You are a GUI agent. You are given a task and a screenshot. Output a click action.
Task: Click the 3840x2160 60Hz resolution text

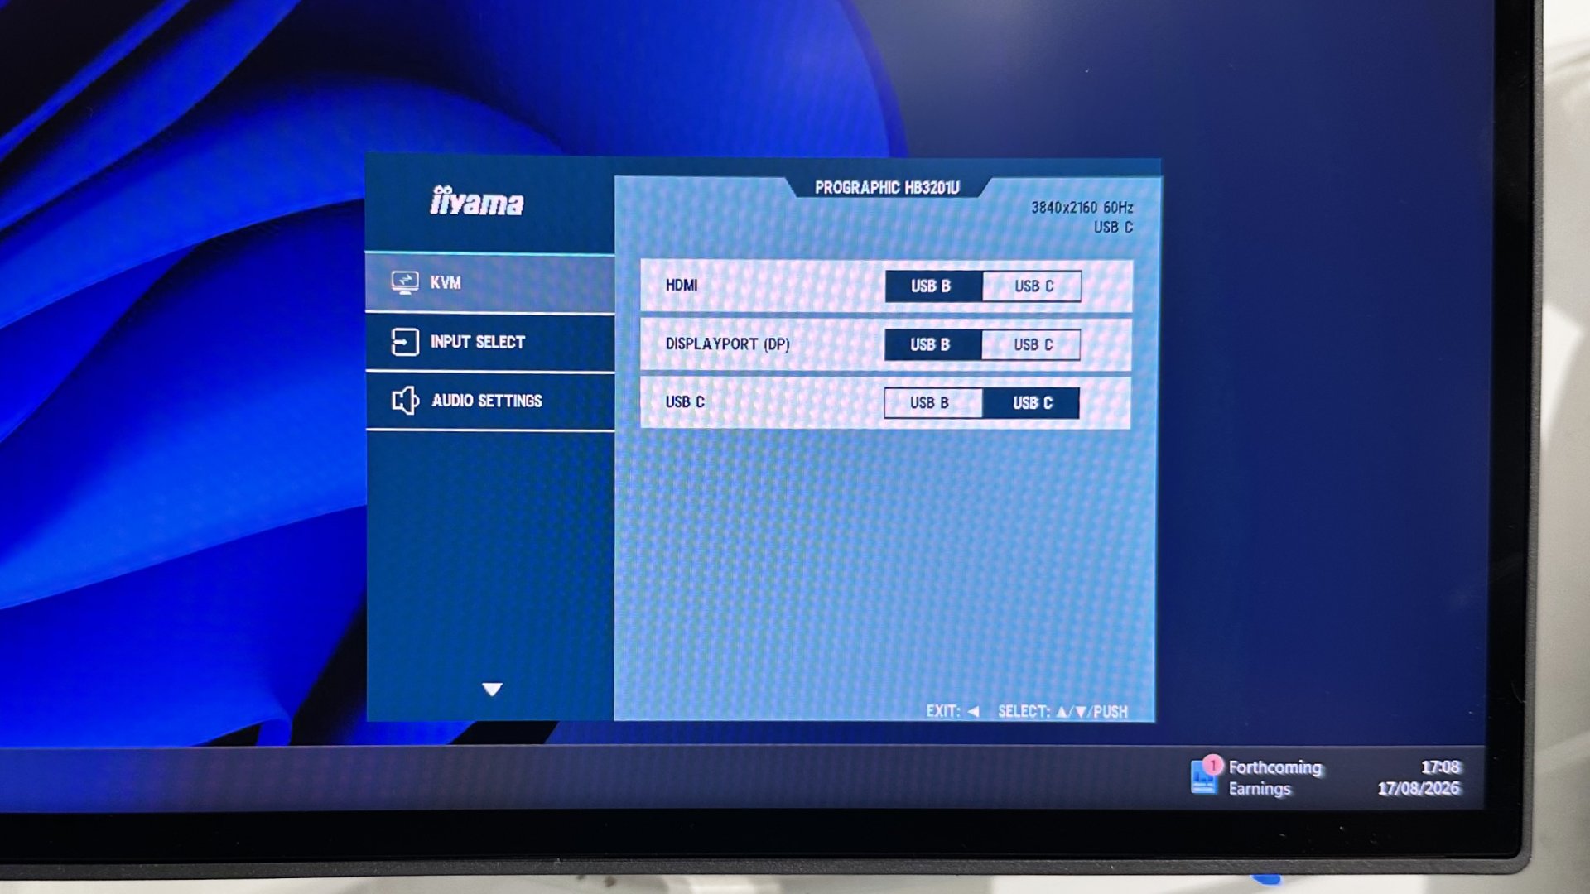[x=1082, y=208]
